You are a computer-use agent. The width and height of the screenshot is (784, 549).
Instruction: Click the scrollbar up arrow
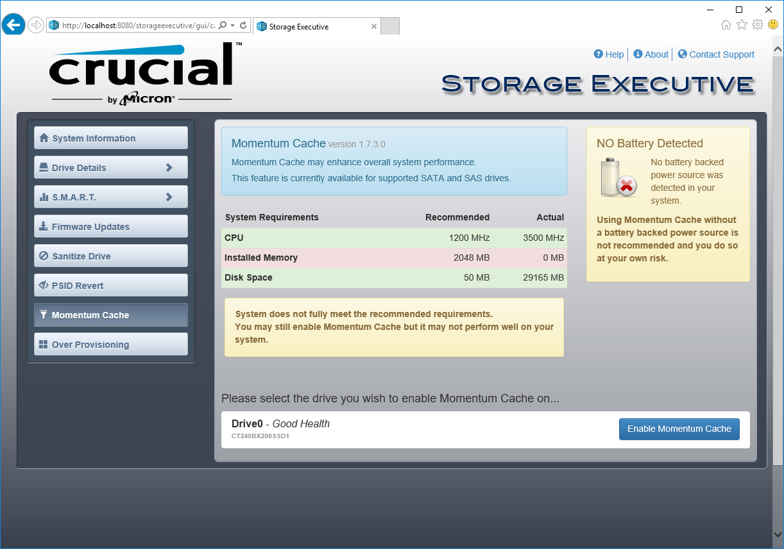[778, 49]
